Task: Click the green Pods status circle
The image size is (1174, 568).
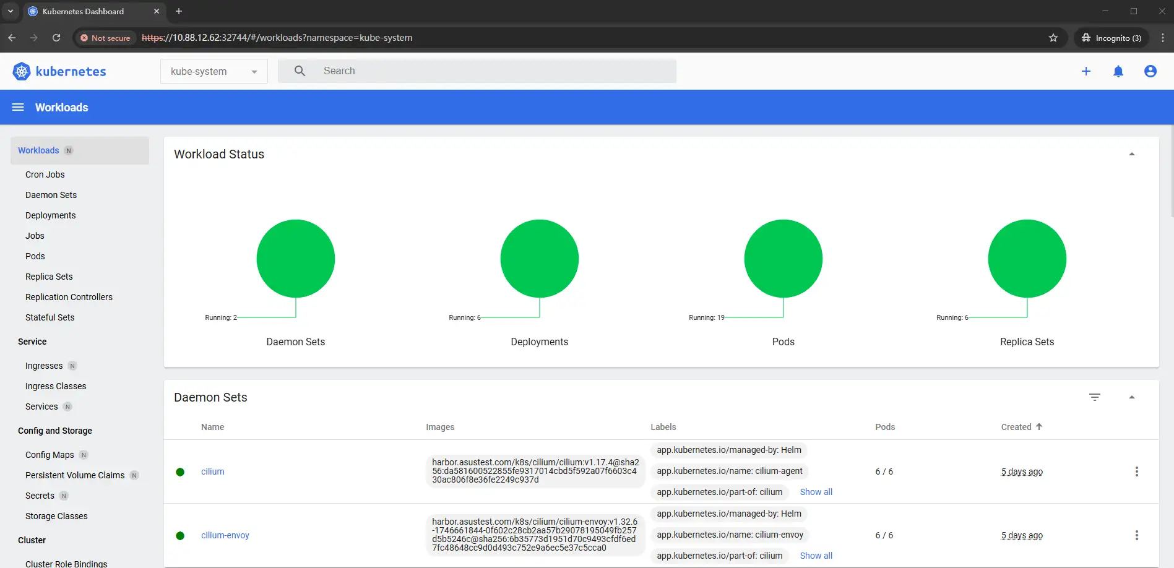Action: [783, 259]
